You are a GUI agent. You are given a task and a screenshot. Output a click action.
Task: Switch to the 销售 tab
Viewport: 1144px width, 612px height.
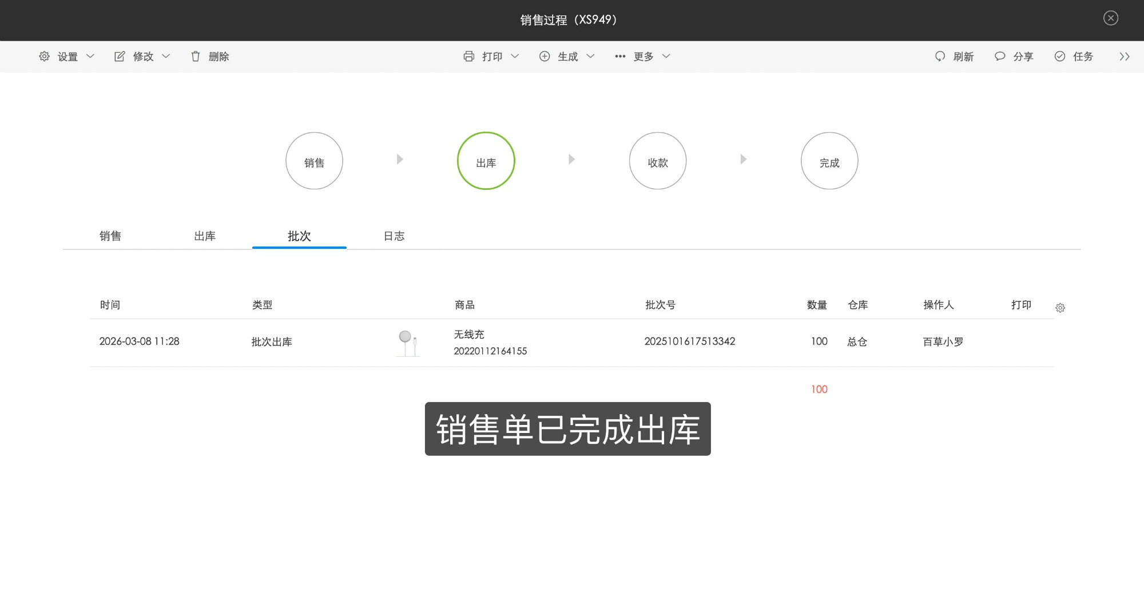(111, 236)
